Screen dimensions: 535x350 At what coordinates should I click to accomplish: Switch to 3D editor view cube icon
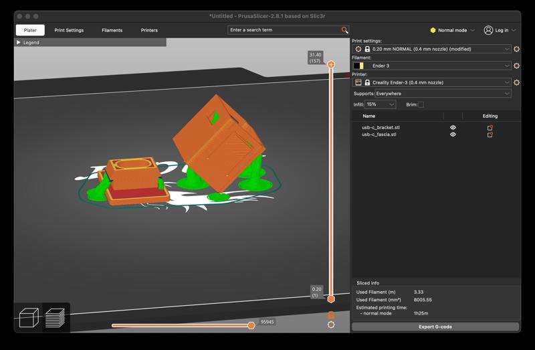[28, 318]
